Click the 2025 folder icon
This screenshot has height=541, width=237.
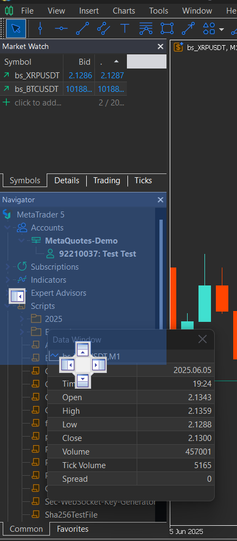[36, 319]
